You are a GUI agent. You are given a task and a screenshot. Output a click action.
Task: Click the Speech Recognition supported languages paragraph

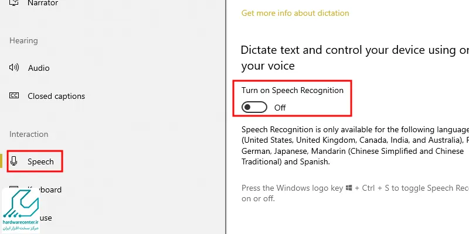coord(352,145)
